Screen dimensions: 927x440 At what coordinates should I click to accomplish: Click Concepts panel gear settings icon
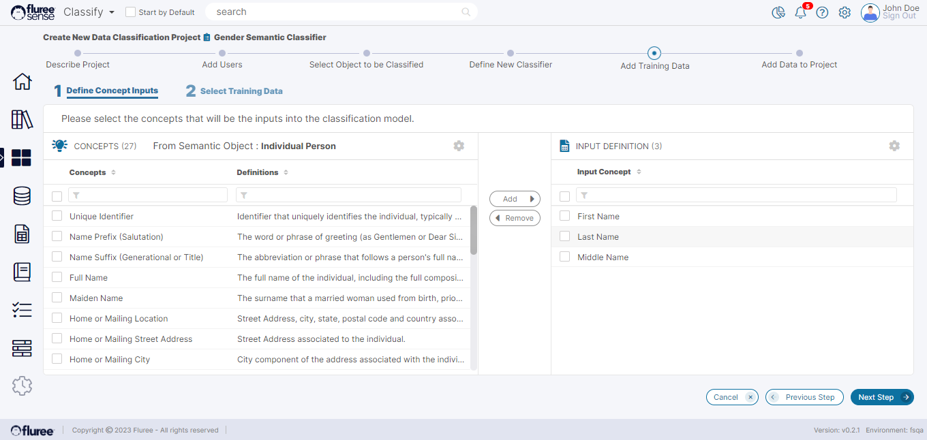(x=459, y=146)
